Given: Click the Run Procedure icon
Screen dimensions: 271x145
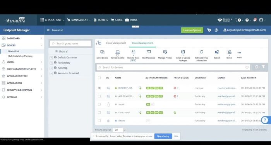Looking at the screenshot, I should tap(149, 52).
